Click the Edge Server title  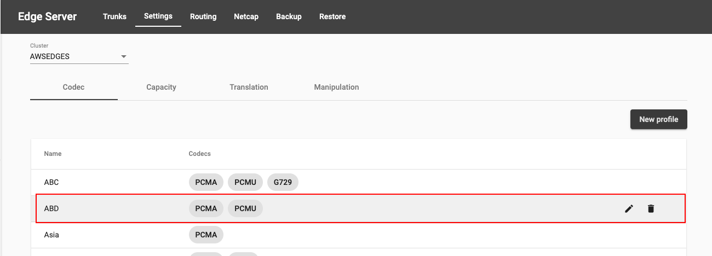click(x=48, y=16)
